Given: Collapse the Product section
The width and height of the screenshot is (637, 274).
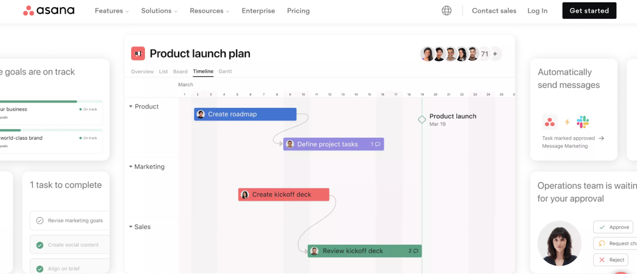Looking at the screenshot, I should click(131, 106).
